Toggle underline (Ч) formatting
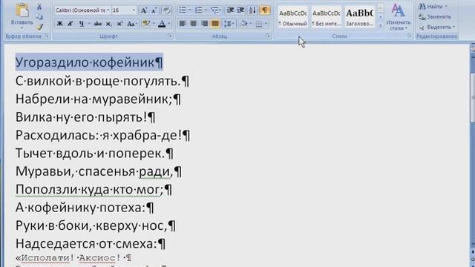The image size is (475, 267). click(x=81, y=24)
